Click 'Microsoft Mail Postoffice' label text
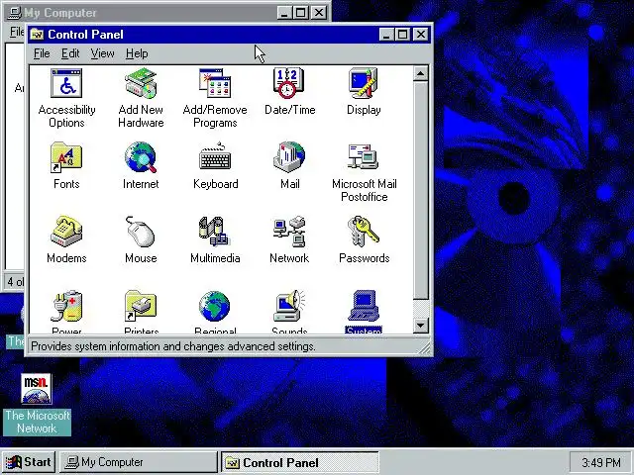The height and width of the screenshot is (475, 634). click(365, 190)
